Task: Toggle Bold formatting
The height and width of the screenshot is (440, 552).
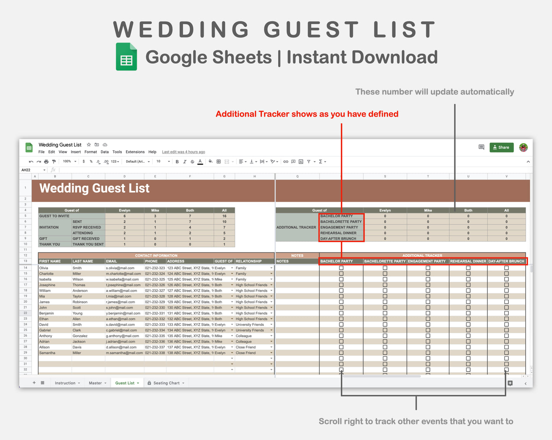Action: tap(177, 162)
